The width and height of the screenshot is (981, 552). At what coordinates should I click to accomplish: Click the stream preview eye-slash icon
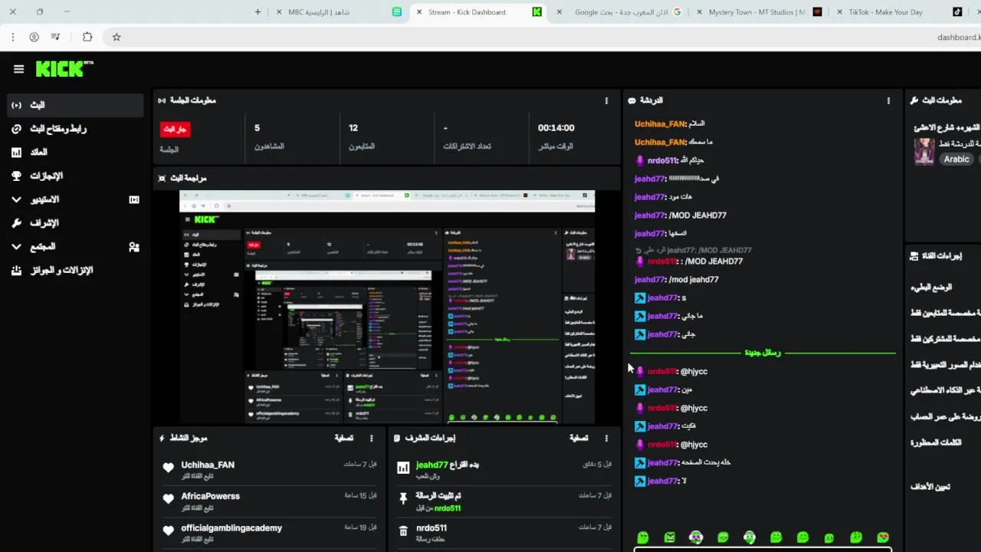point(161,178)
